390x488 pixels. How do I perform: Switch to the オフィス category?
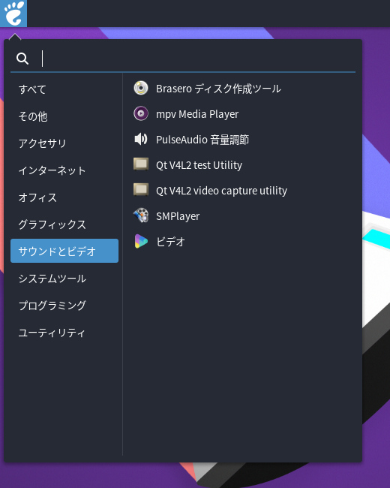coord(64,197)
